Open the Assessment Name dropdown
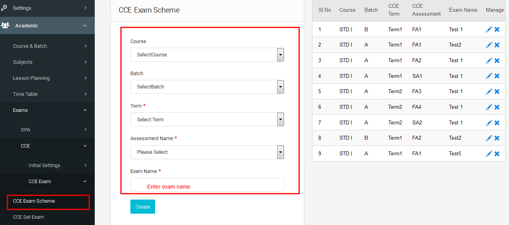The image size is (509, 225). (x=207, y=152)
